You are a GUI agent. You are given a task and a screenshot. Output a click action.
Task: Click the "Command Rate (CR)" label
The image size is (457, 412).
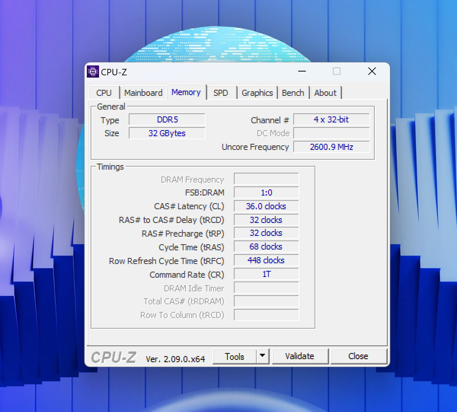[x=187, y=275]
